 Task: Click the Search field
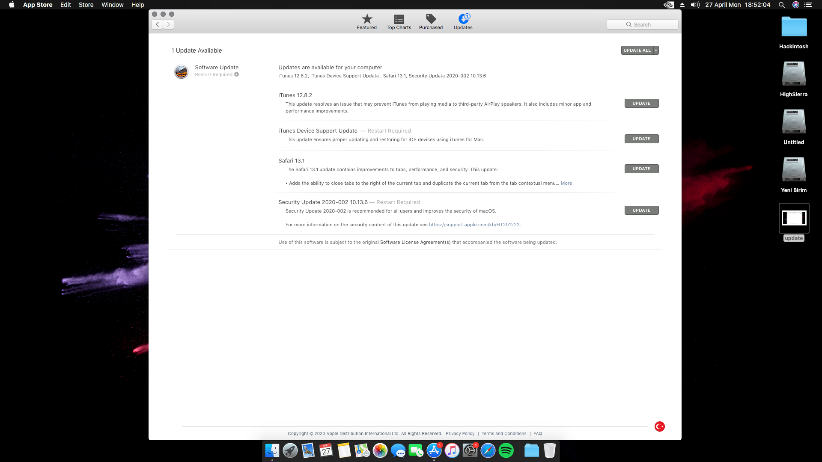642,24
